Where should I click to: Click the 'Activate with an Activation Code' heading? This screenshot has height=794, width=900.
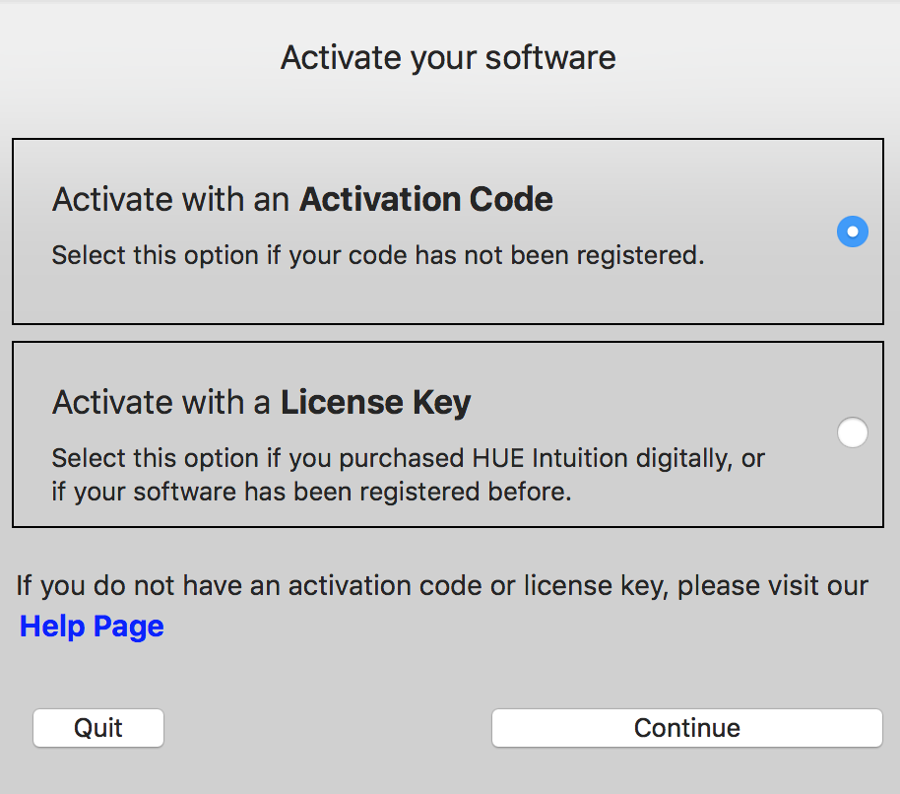click(x=302, y=199)
